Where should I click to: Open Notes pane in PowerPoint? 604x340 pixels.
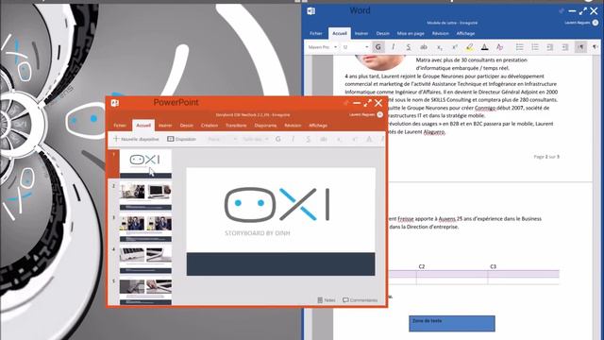tap(327, 300)
